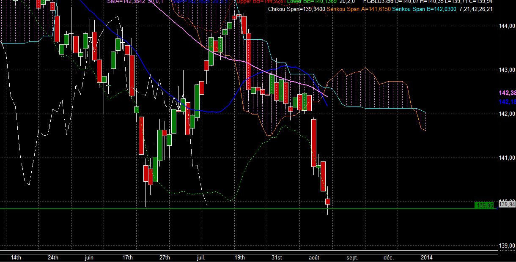
Task: Click the 27th date axis label
Action: pyautogui.click(x=165, y=257)
